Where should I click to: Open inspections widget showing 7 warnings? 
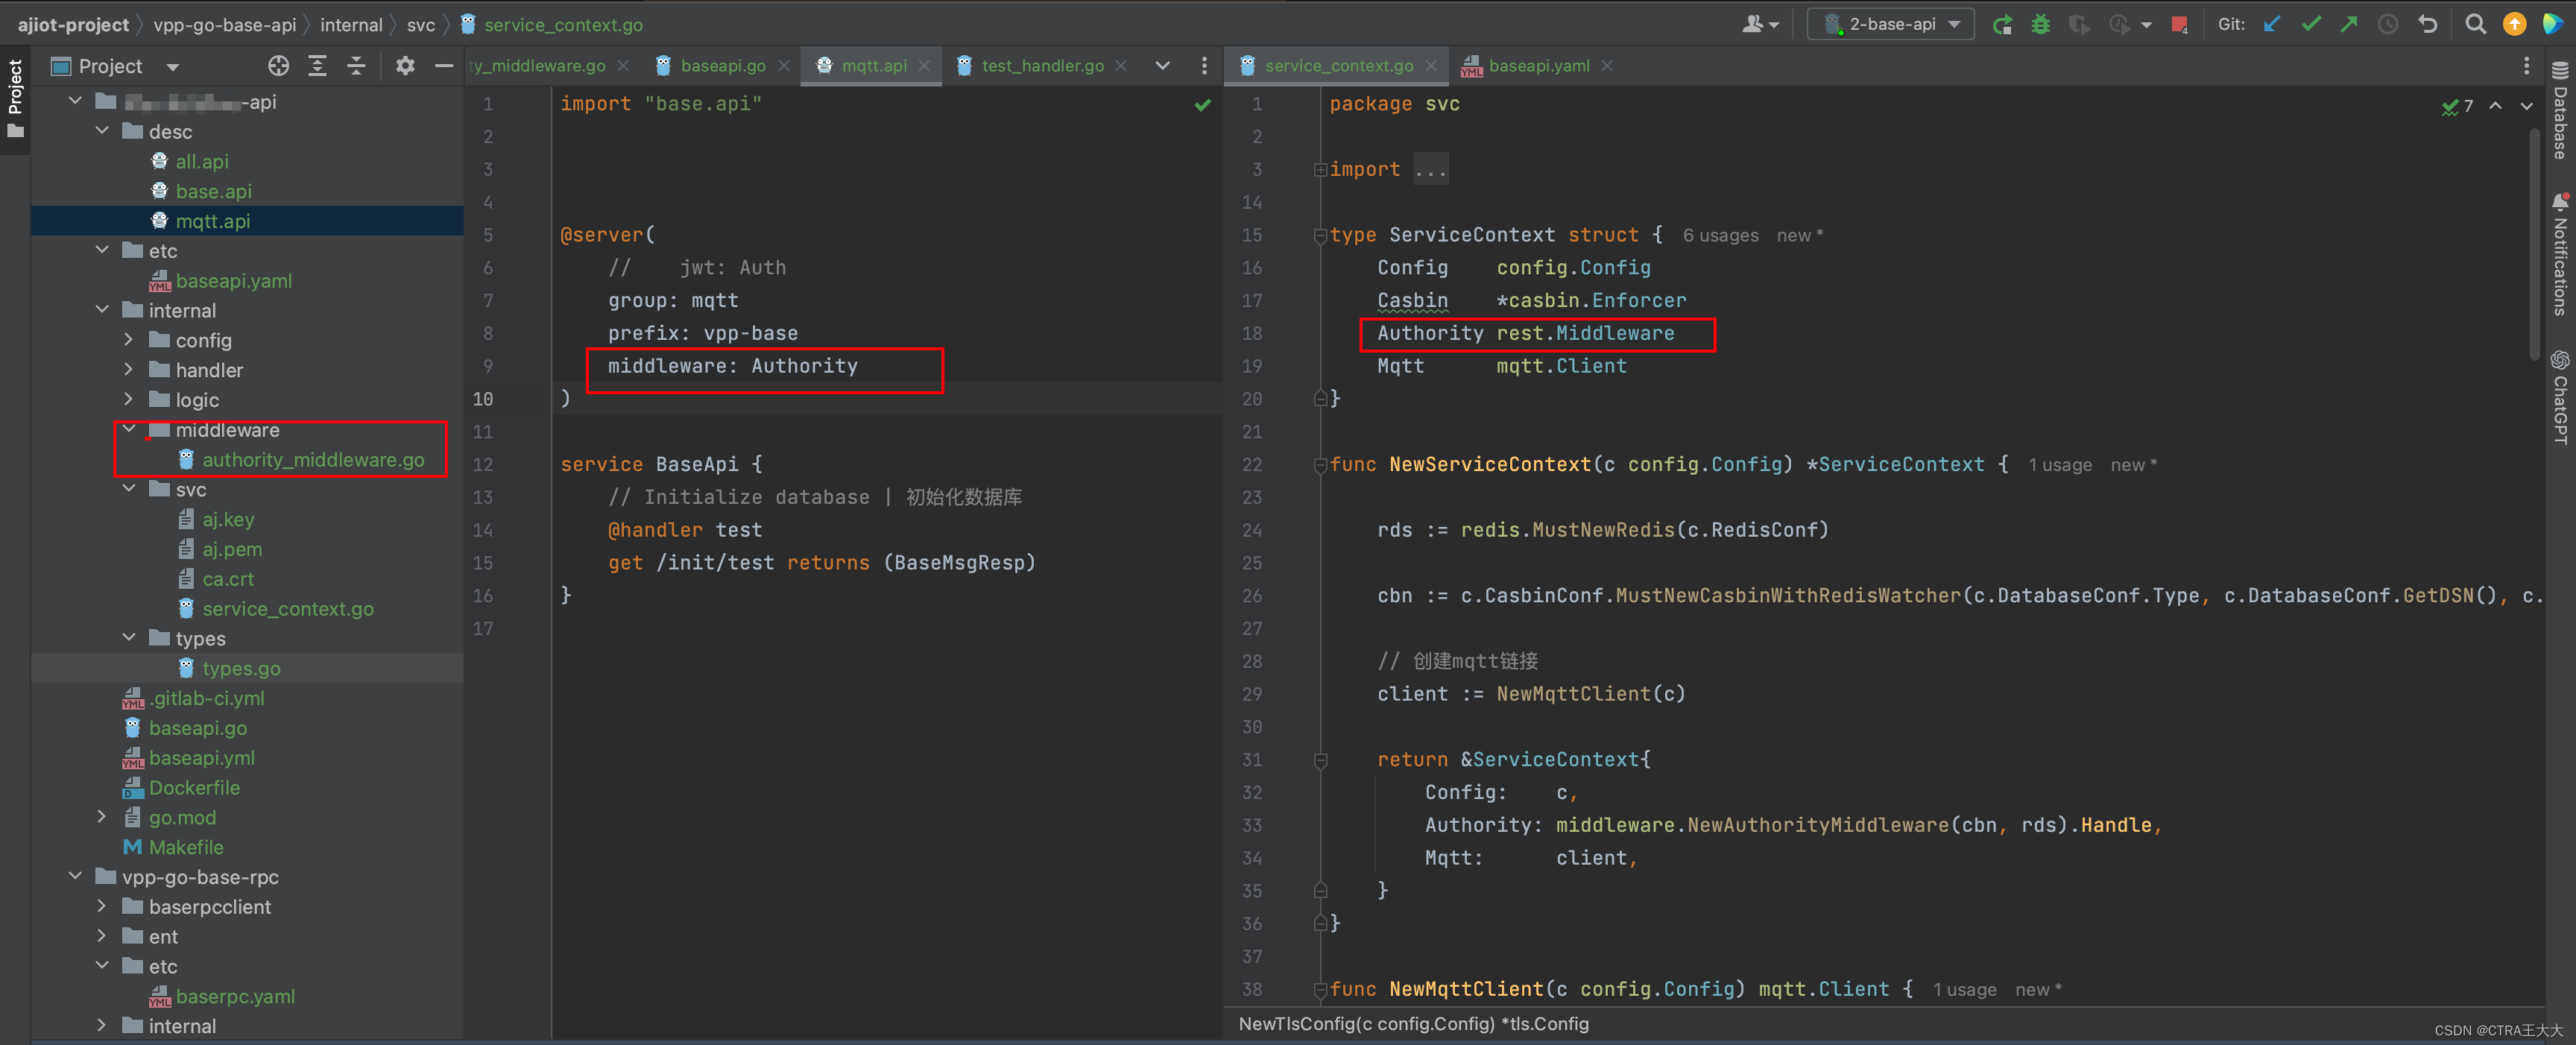click(2457, 106)
